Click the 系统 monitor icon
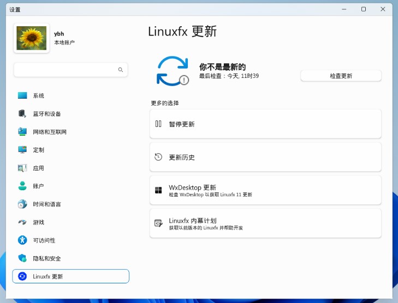This screenshot has height=303, width=398. [22, 95]
